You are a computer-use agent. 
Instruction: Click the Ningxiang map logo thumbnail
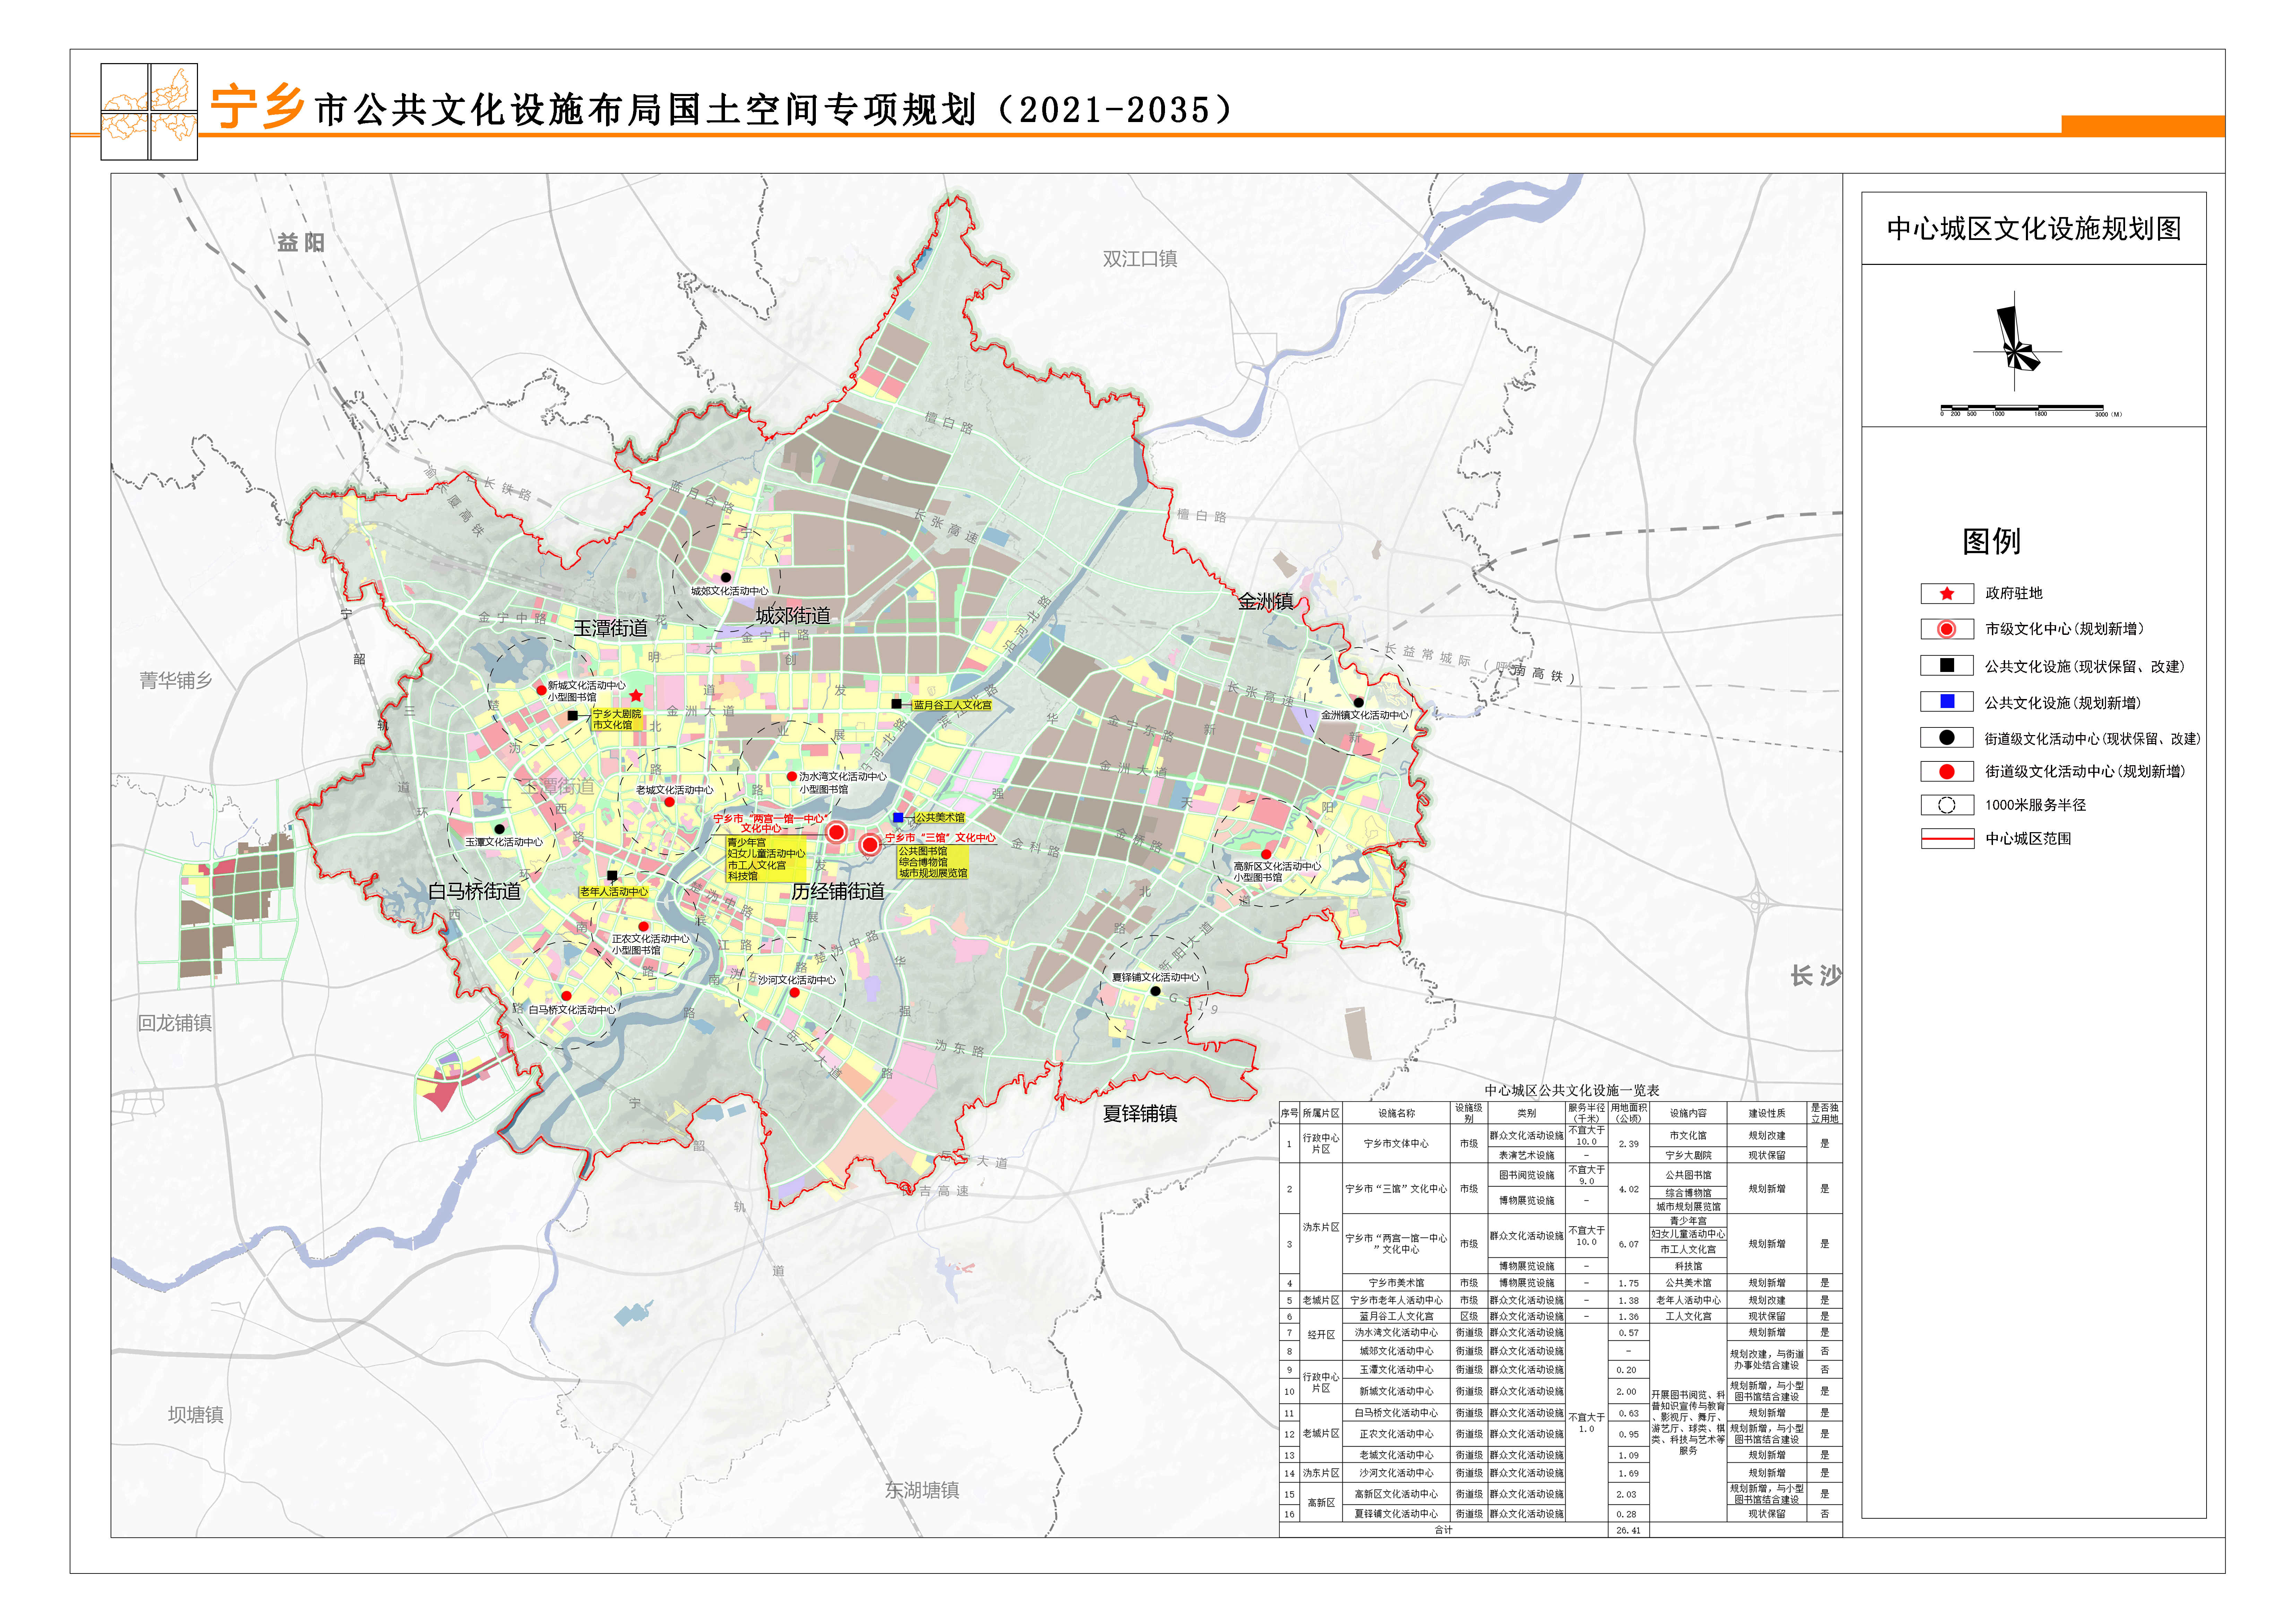pyautogui.click(x=149, y=112)
